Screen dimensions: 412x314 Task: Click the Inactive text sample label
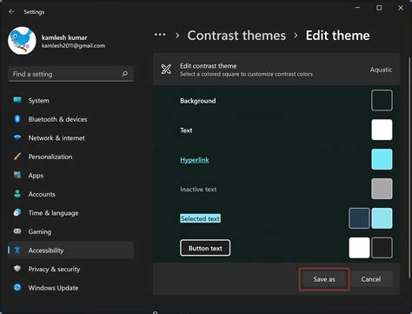coord(198,190)
